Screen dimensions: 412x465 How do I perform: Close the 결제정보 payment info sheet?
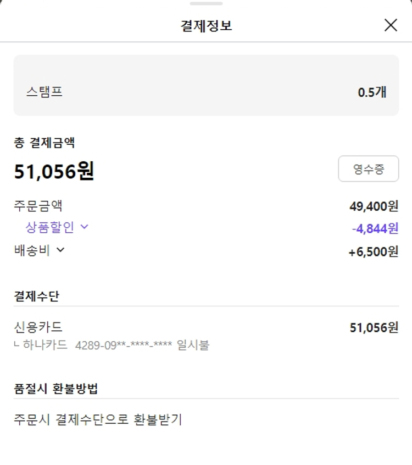point(391,25)
